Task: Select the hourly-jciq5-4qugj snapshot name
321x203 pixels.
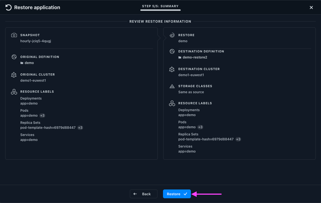Action: point(36,41)
